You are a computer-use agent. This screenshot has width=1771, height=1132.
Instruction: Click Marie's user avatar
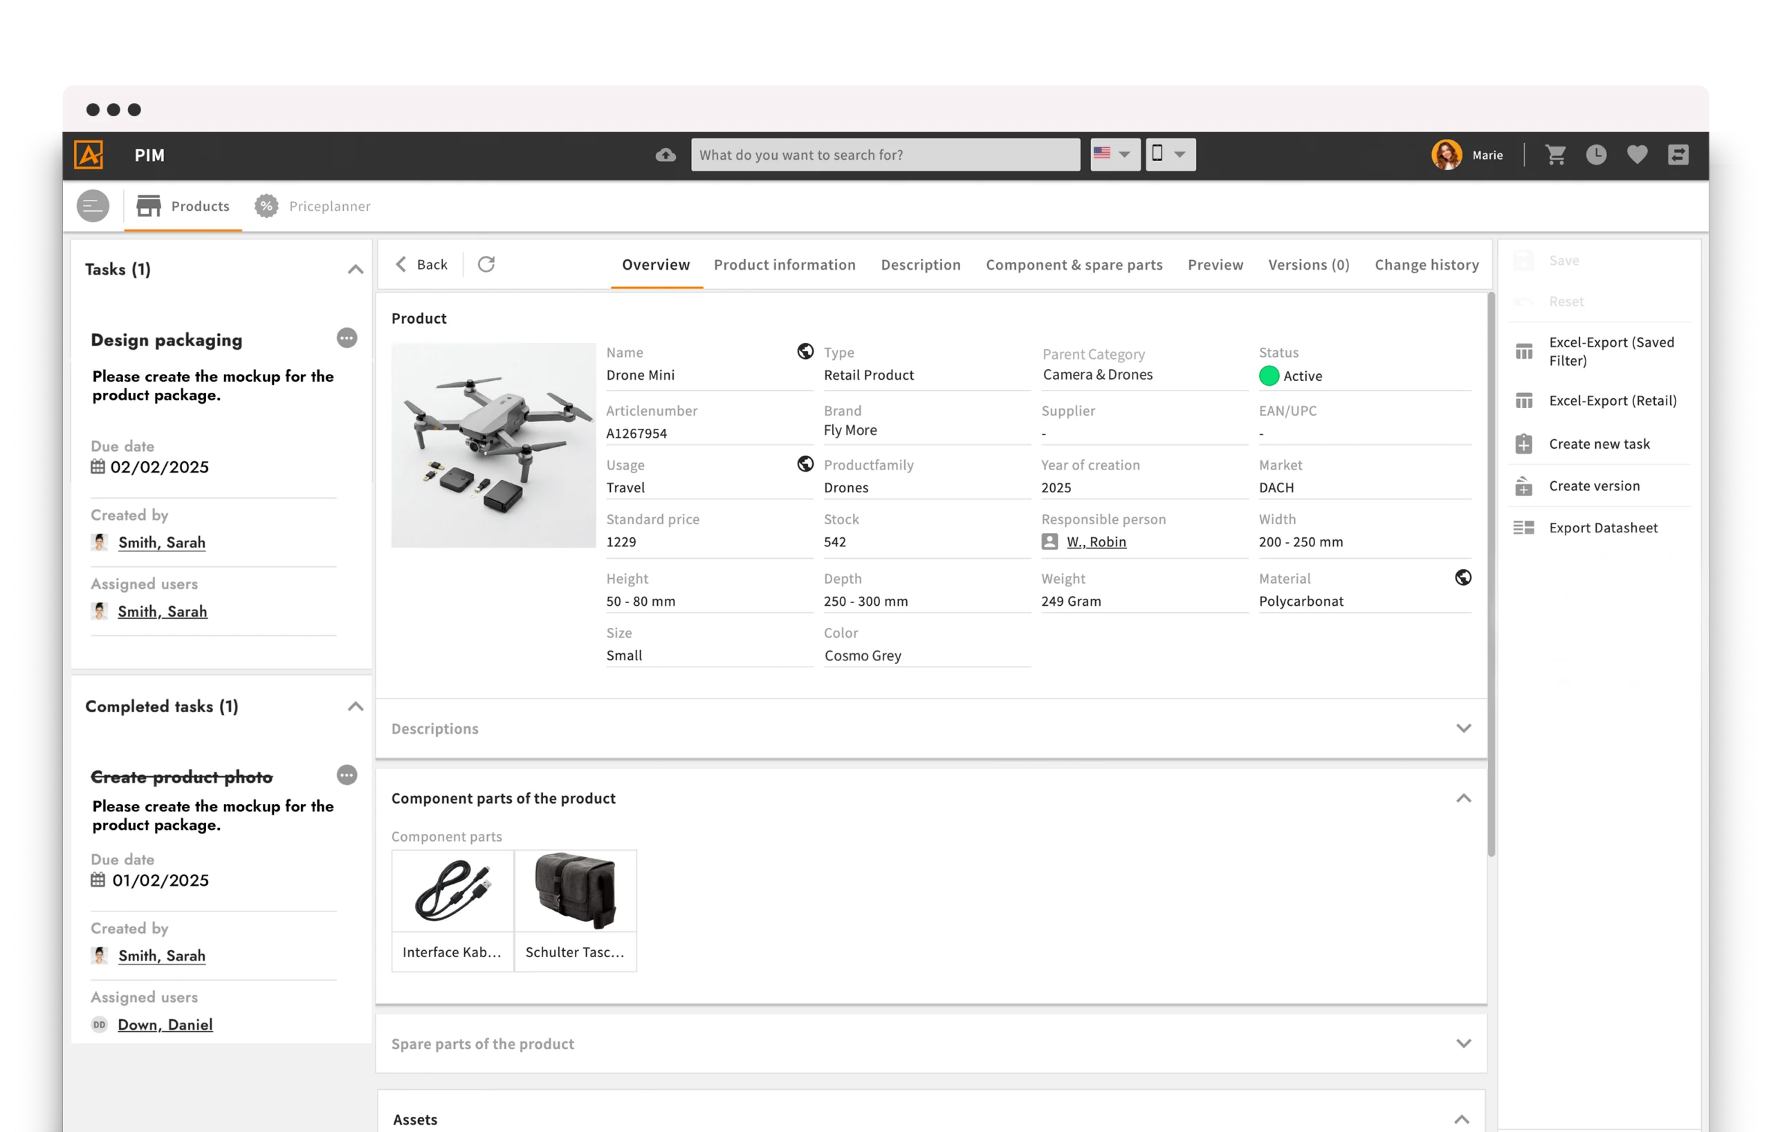click(1447, 155)
